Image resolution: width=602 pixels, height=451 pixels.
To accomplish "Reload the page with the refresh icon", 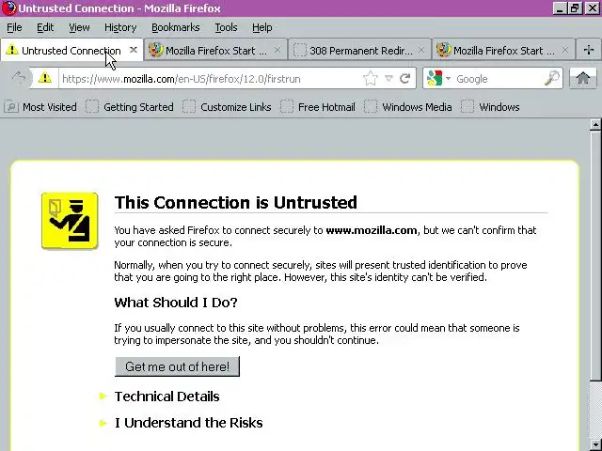I will (405, 79).
